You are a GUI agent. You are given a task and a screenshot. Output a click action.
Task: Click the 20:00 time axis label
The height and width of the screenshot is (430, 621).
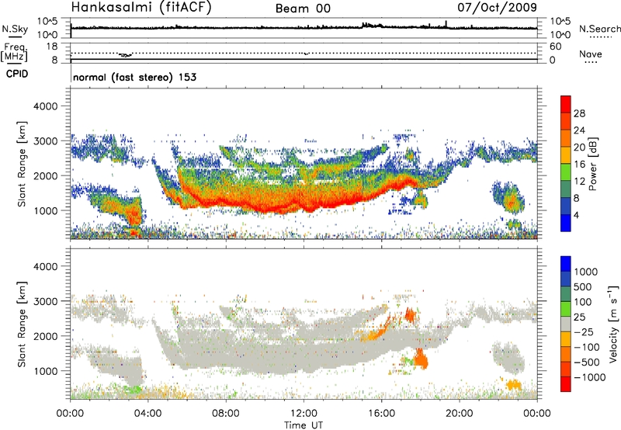[459, 413]
